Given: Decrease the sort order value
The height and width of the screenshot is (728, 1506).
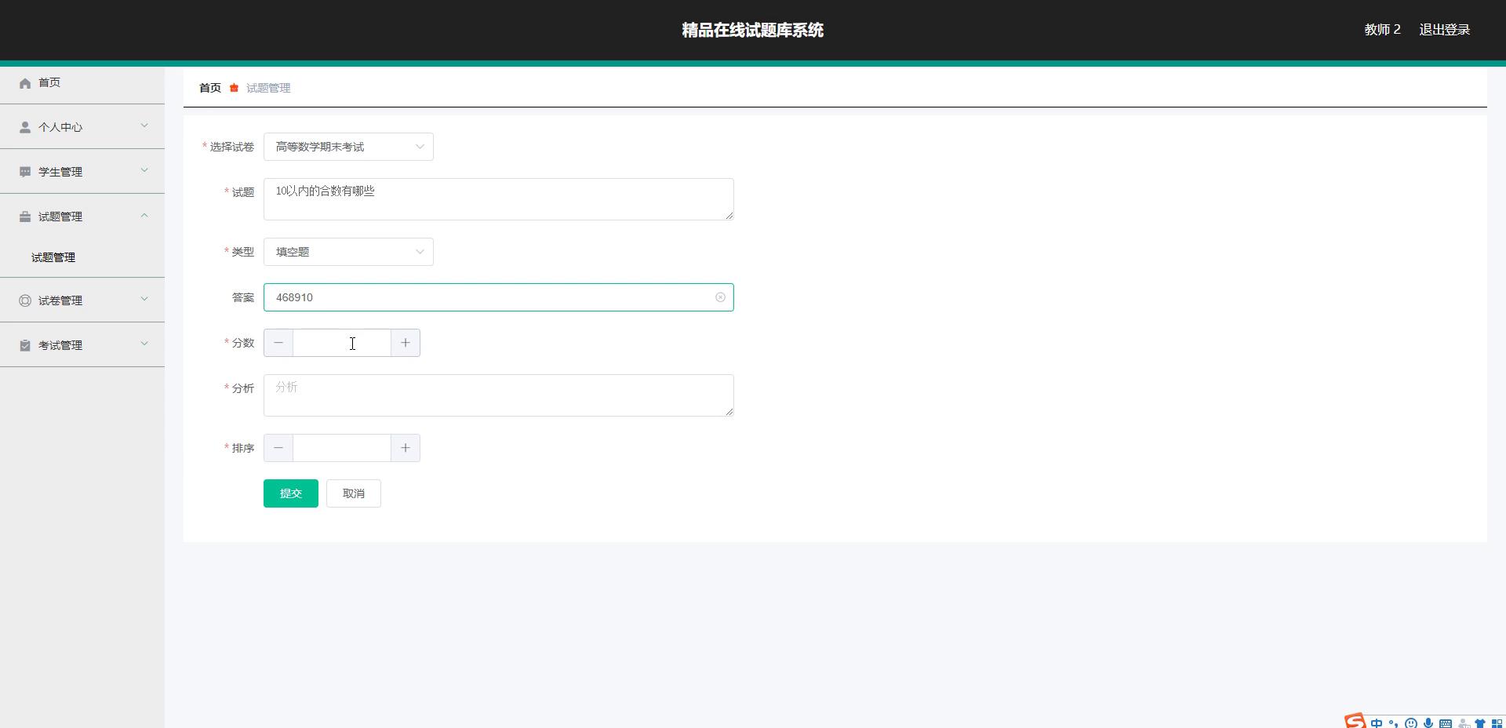Looking at the screenshot, I should [x=278, y=448].
